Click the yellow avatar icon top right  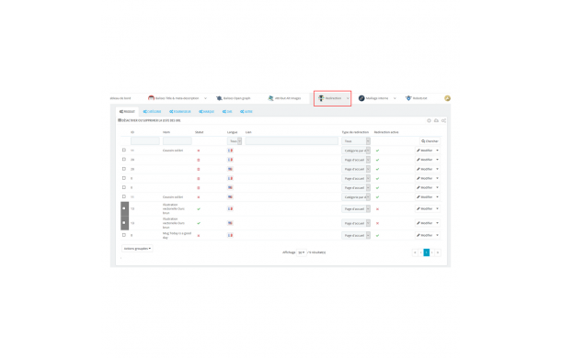(447, 98)
